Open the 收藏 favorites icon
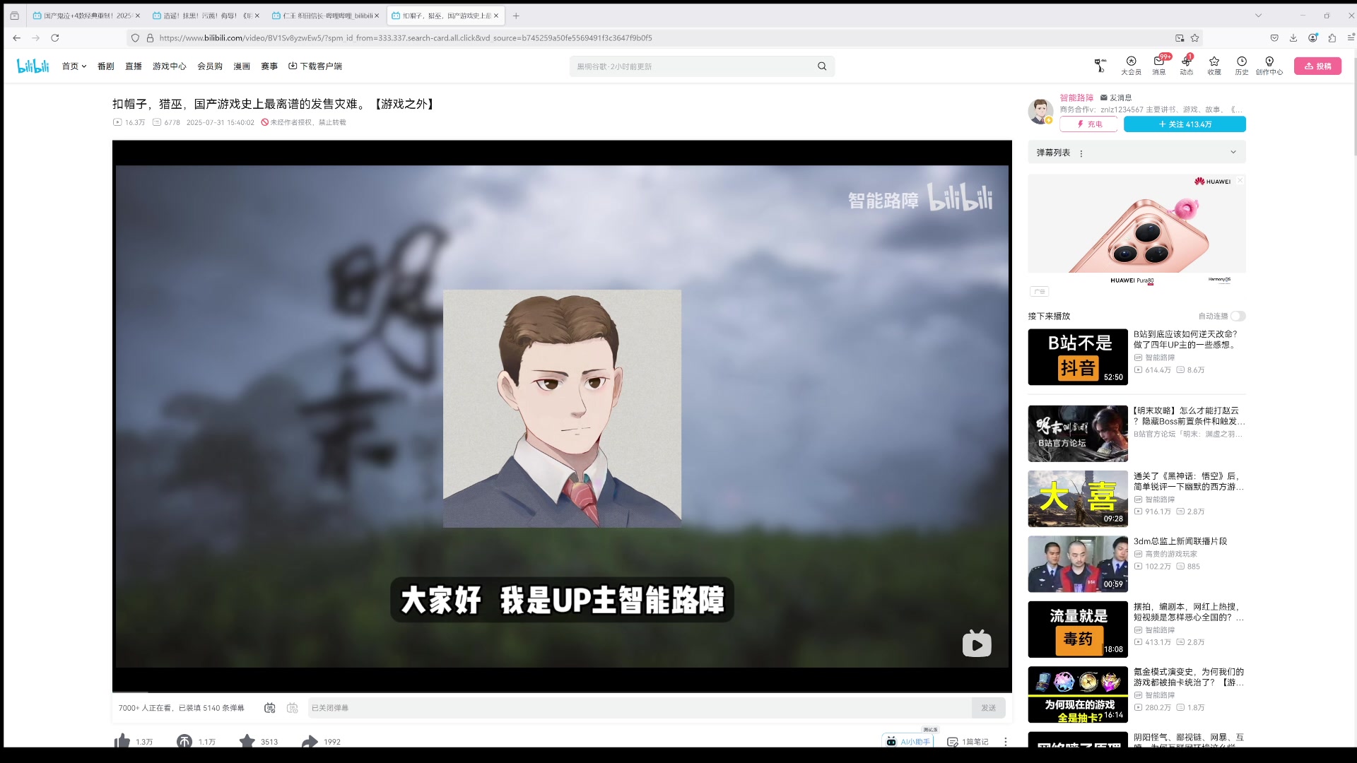The height and width of the screenshot is (763, 1357). 1214,66
